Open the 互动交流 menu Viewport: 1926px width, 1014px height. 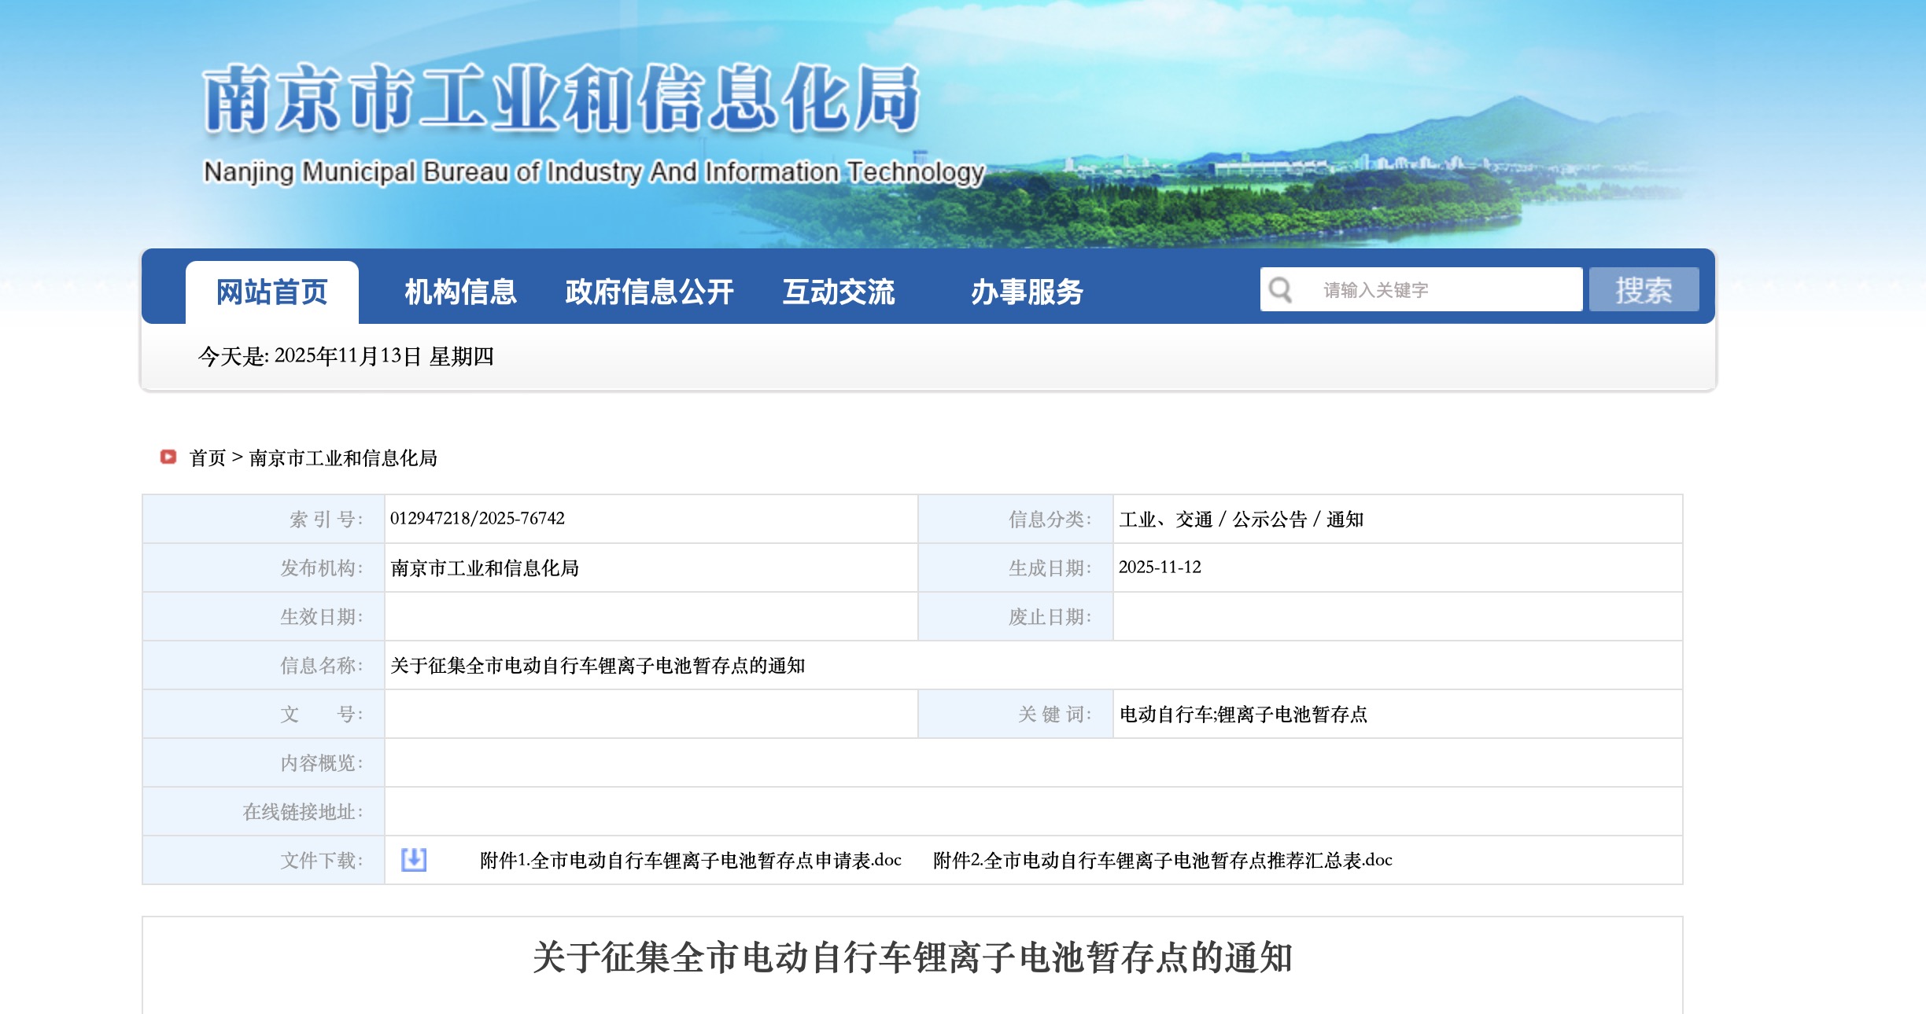pyautogui.click(x=838, y=292)
